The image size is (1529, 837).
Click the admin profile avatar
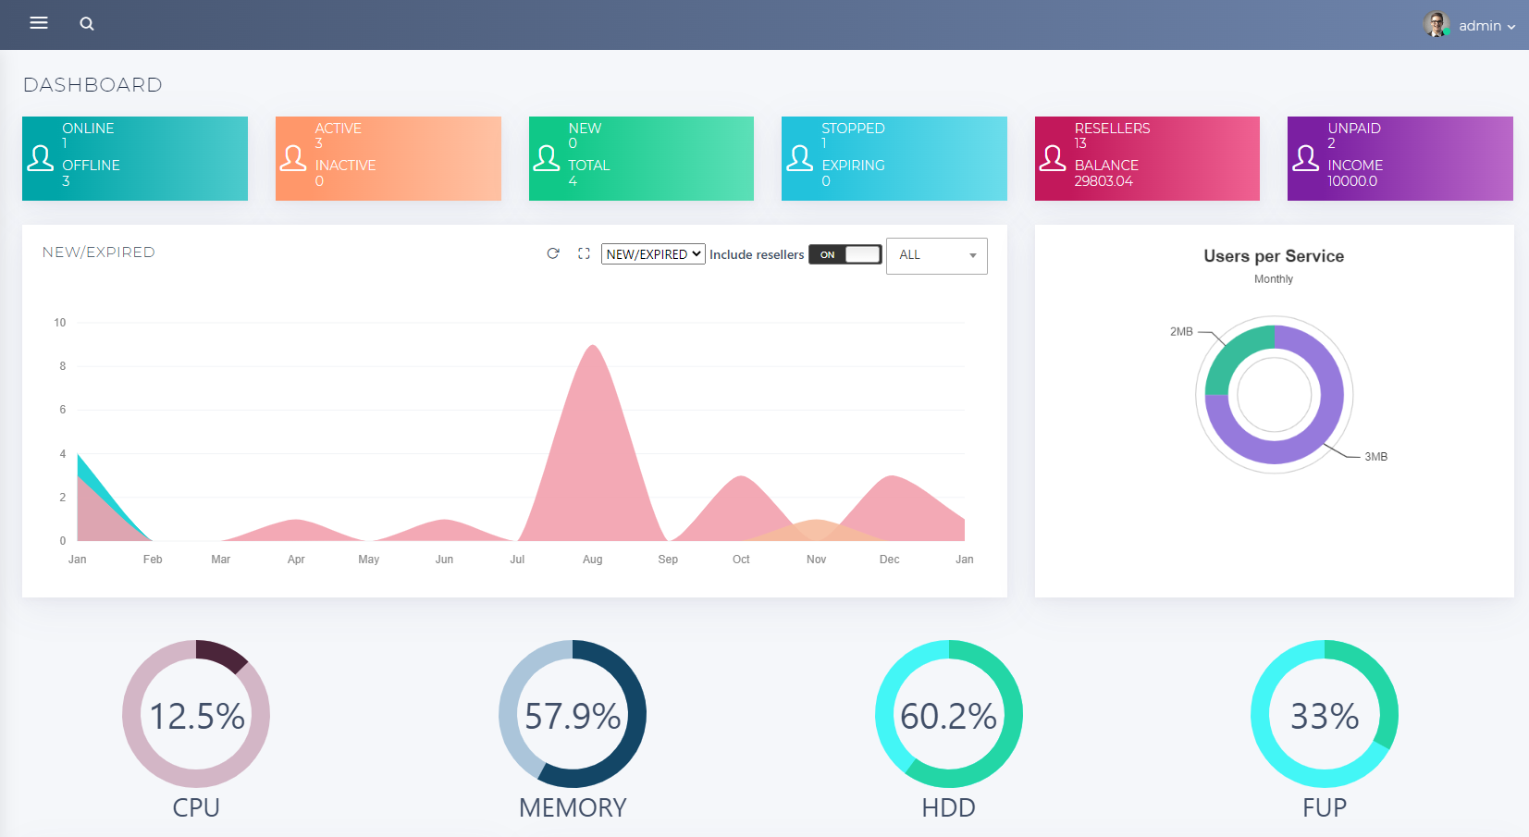(1437, 24)
